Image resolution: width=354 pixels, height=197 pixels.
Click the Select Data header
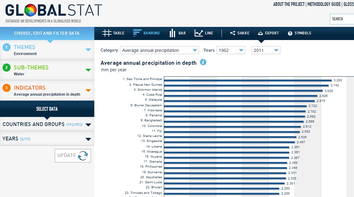click(47, 109)
